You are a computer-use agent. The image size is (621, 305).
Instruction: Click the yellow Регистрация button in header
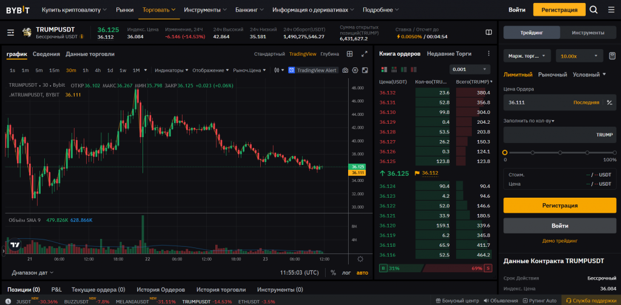(x=559, y=10)
